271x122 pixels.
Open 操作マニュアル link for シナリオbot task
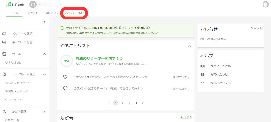coord(181,77)
